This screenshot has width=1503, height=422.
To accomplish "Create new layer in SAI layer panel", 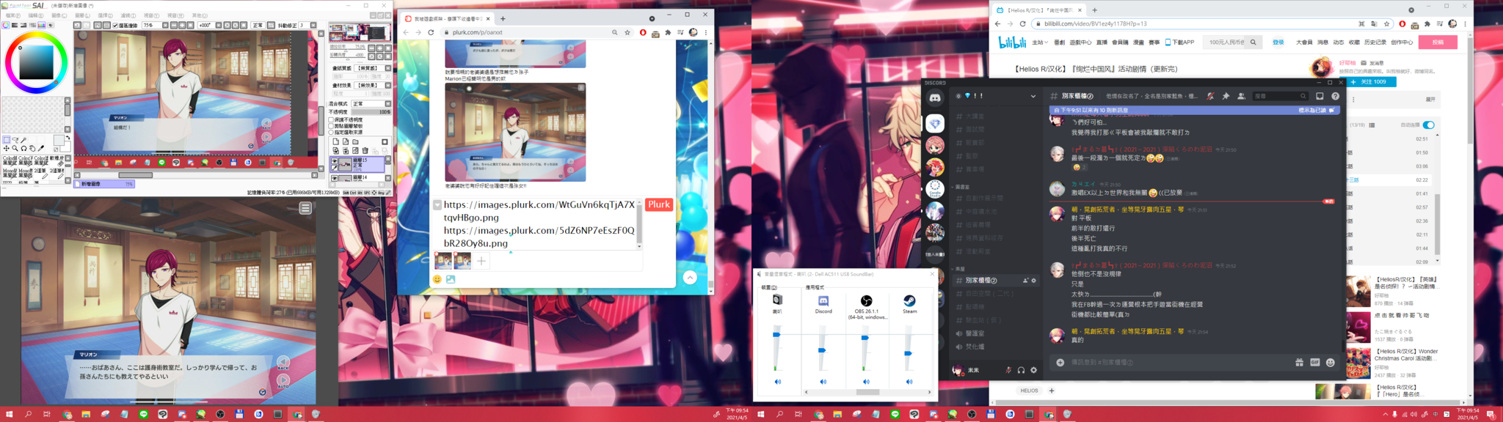I will [335, 141].
